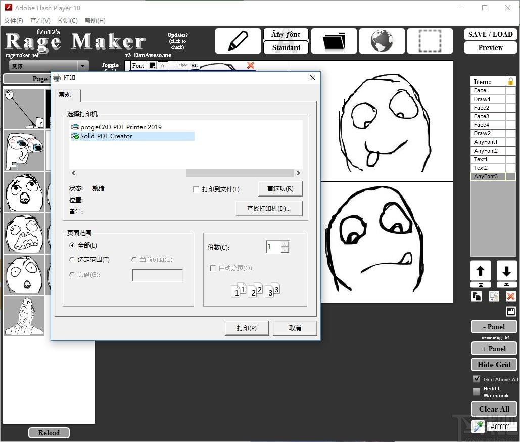The height and width of the screenshot is (442, 520).
Task: Click the lock icon beside Item header
Action: (511, 81)
